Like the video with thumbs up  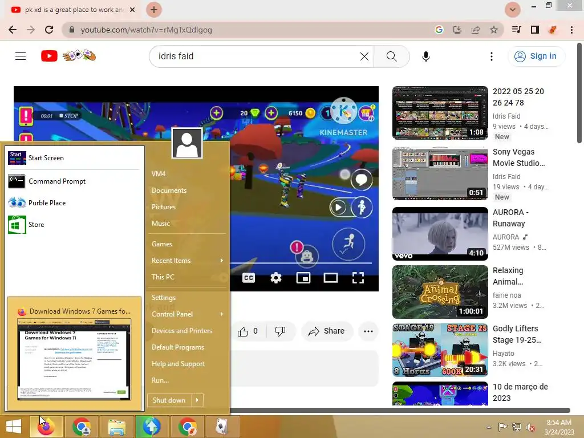click(248, 331)
